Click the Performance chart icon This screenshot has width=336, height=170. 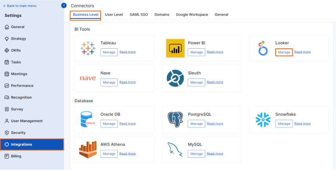click(x=7, y=86)
